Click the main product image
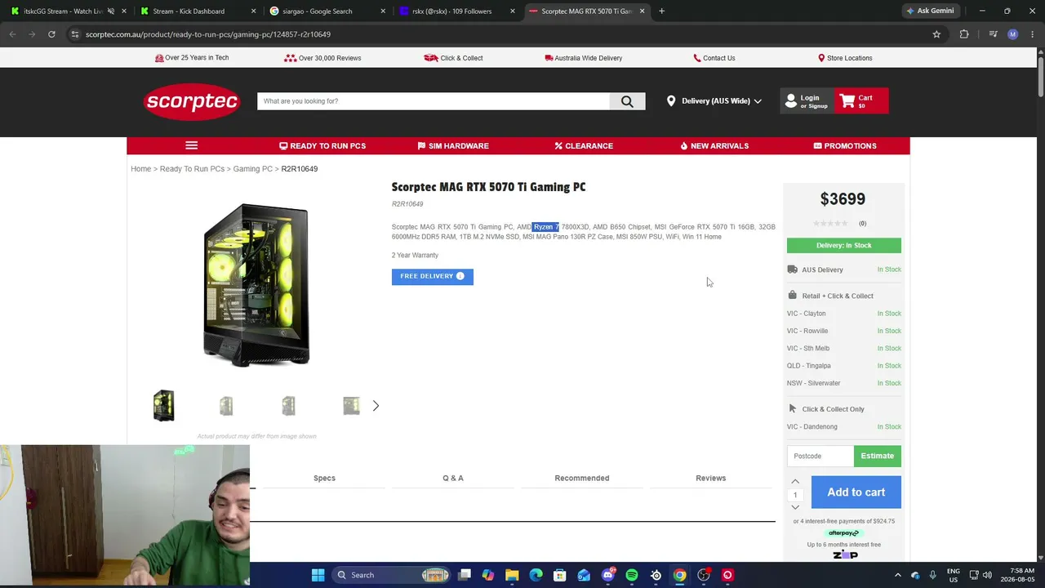Viewport: 1045px width, 588px height. 256,285
